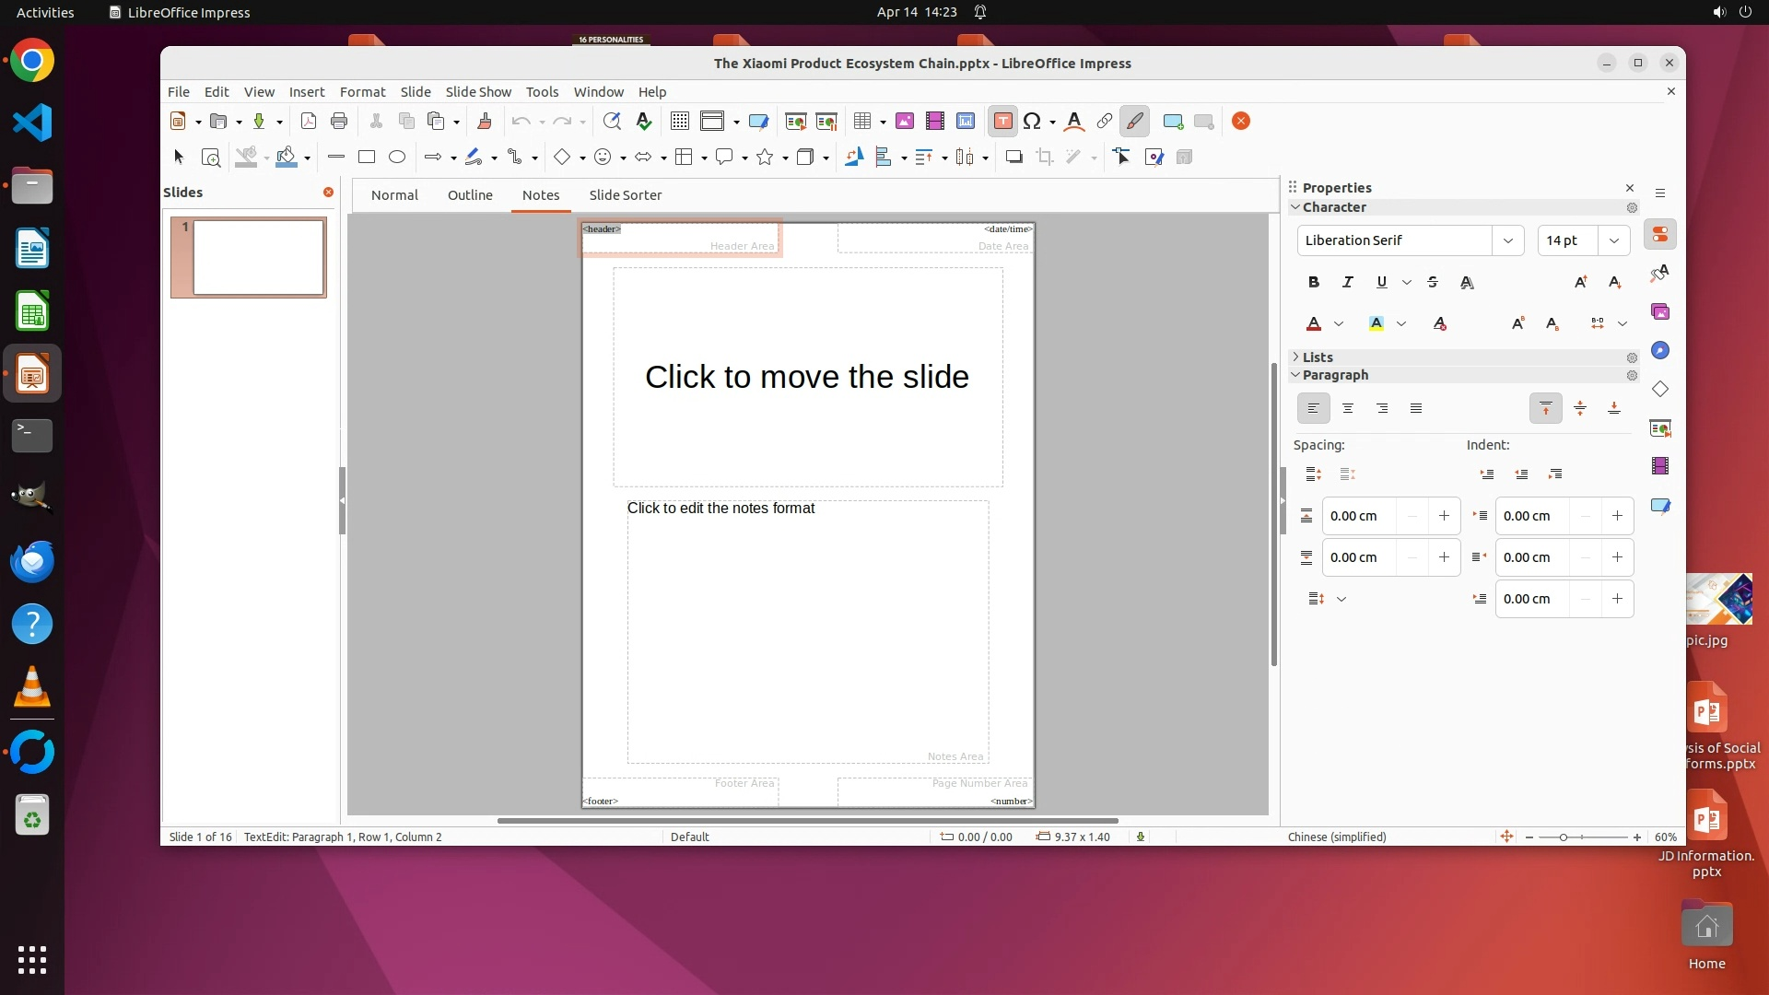
Task: Adjust the zoom slider in status bar
Action: (x=1564, y=837)
